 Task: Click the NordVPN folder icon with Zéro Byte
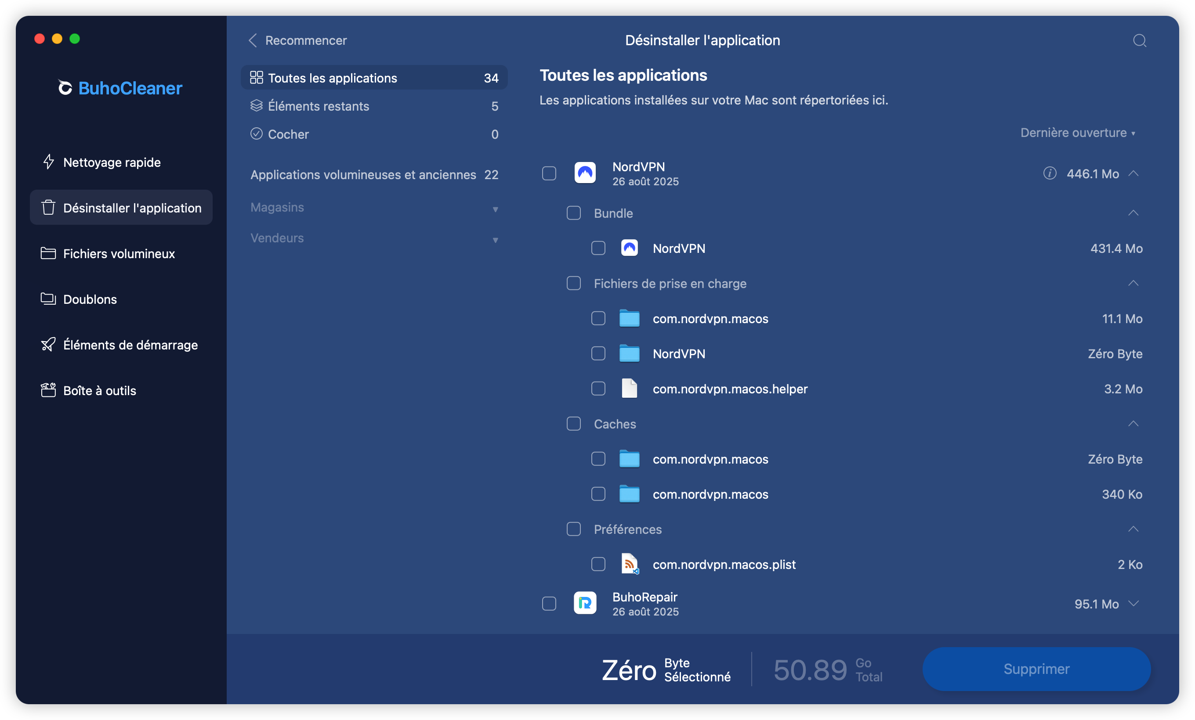pyautogui.click(x=629, y=353)
